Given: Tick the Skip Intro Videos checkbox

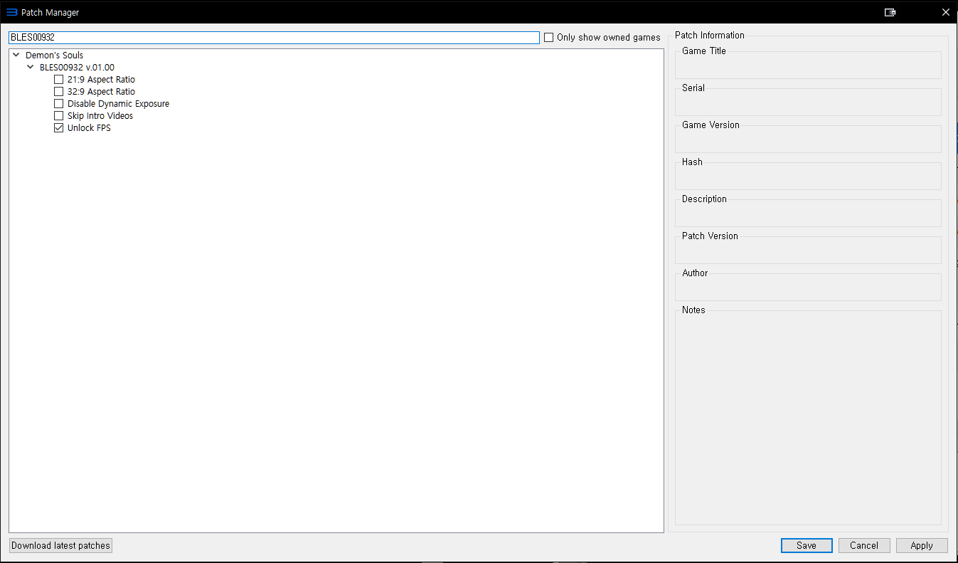Looking at the screenshot, I should pyautogui.click(x=59, y=116).
